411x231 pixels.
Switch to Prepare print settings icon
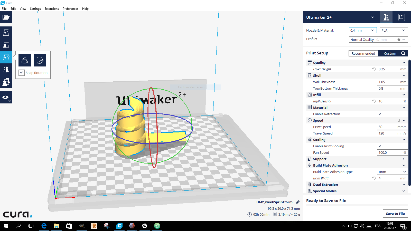[x=386, y=17]
